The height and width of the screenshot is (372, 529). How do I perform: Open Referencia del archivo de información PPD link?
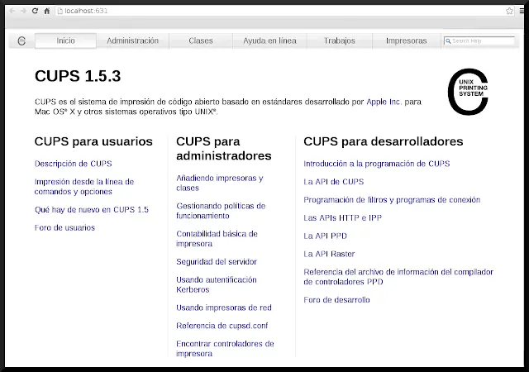pyautogui.click(x=398, y=277)
